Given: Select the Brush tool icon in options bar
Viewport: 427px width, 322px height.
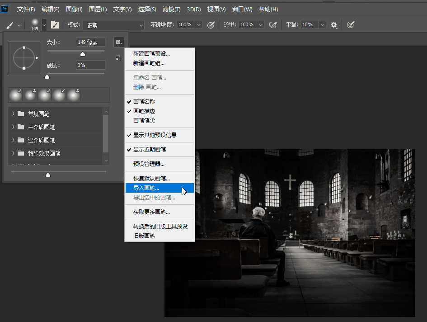Looking at the screenshot, I should pos(10,25).
